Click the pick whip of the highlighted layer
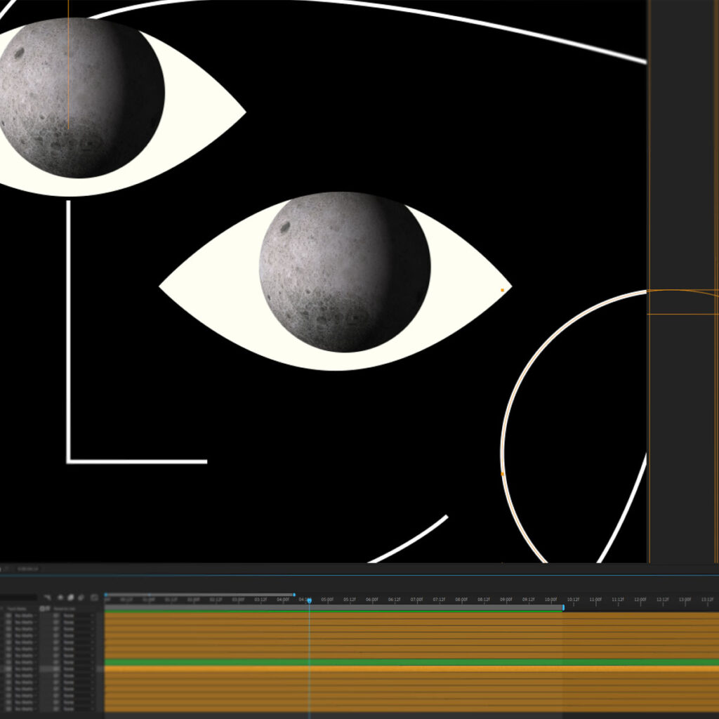Image resolution: width=719 pixels, height=719 pixels. [x=56, y=669]
